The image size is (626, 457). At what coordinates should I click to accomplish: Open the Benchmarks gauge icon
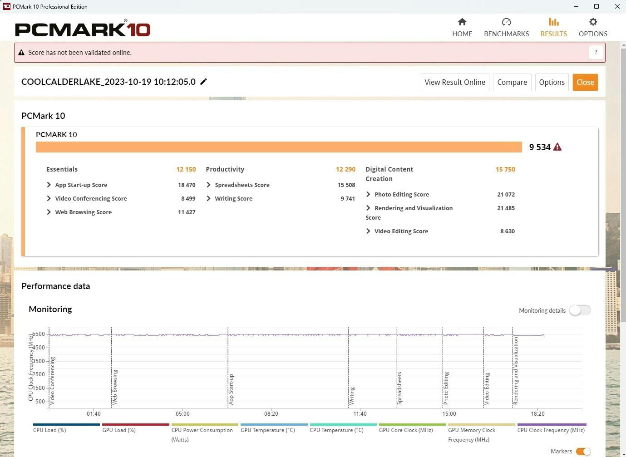(507, 22)
